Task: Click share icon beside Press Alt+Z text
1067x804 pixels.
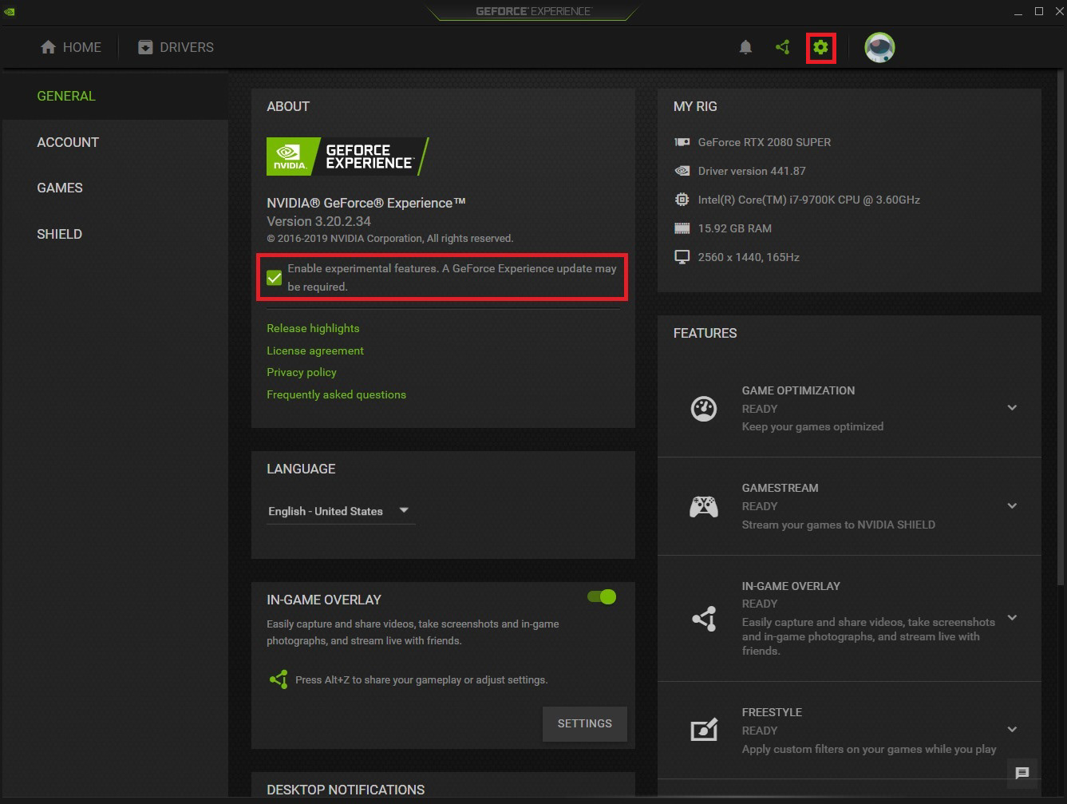Action: pyautogui.click(x=278, y=679)
